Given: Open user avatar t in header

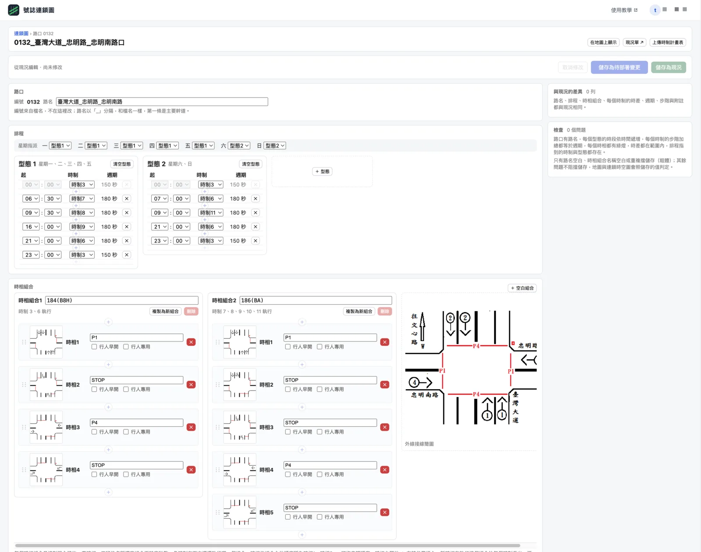Looking at the screenshot, I should pos(655,10).
